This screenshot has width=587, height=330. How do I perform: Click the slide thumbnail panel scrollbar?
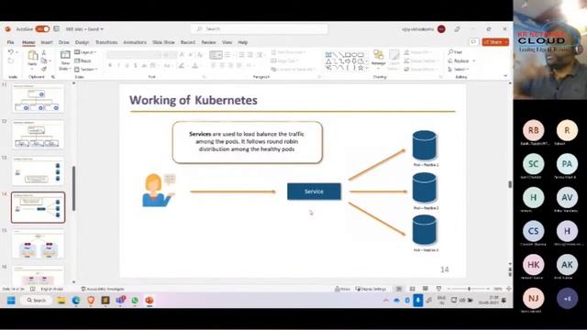[73, 188]
